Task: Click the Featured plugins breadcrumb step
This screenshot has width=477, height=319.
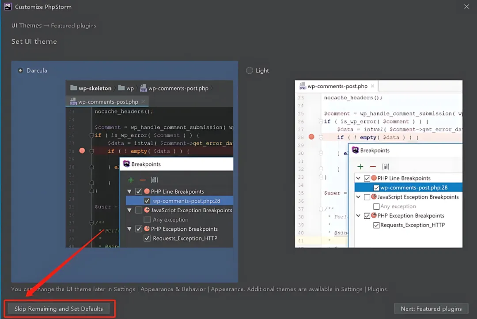Action: coord(73,26)
